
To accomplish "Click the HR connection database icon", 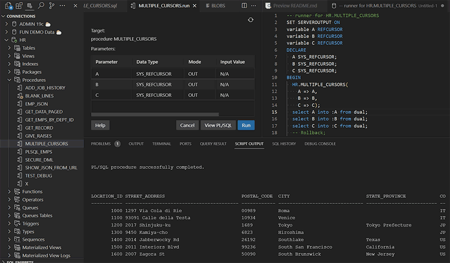I will (14, 40).
